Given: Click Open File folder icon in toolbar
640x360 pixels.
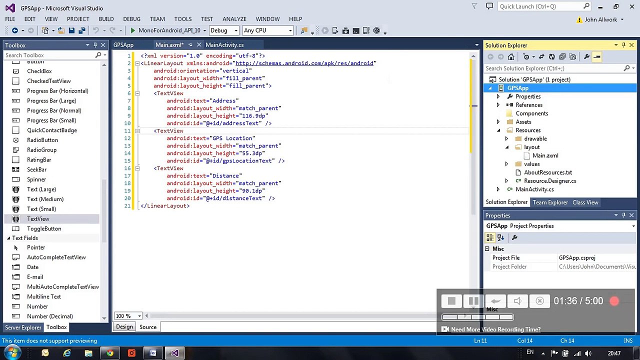Looking at the screenshot, I should [x=61, y=30].
